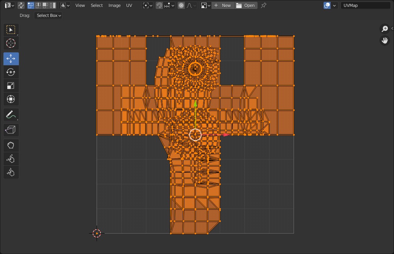This screenshot has height=254, width=394.
Task: Open the pivot point dropdown
Action: pyautogui.click(x=147, y=5)
